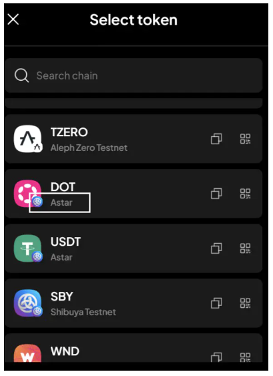Click the search magnifier icon
The image size is (273, 376).
click(x=21, y=75)
